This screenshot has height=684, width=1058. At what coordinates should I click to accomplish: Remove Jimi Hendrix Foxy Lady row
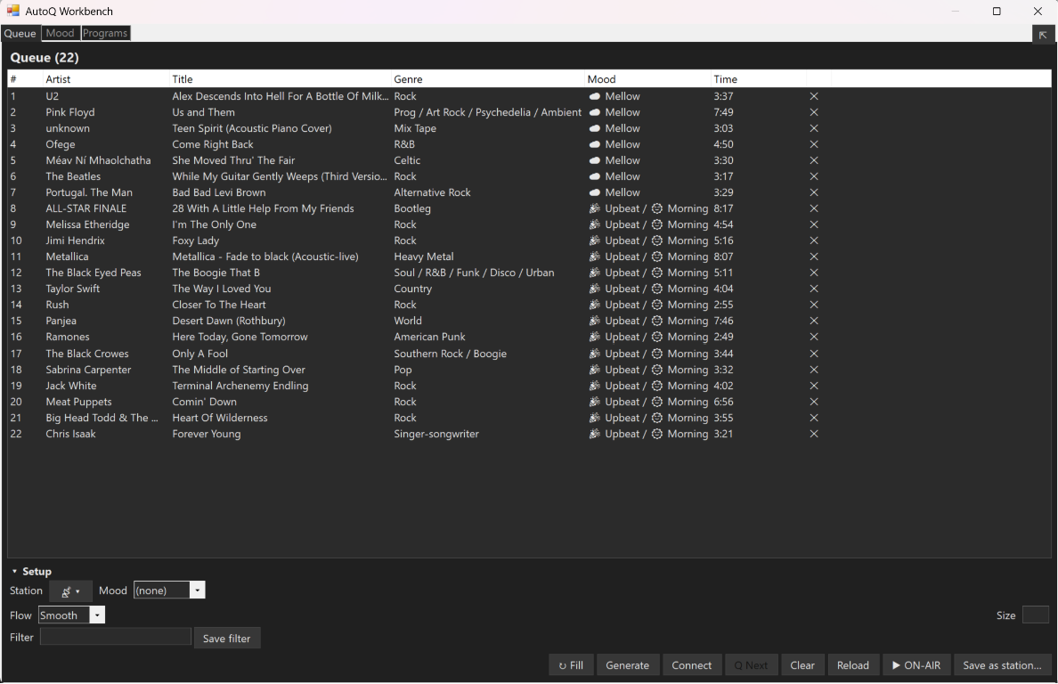click(814, 240)
